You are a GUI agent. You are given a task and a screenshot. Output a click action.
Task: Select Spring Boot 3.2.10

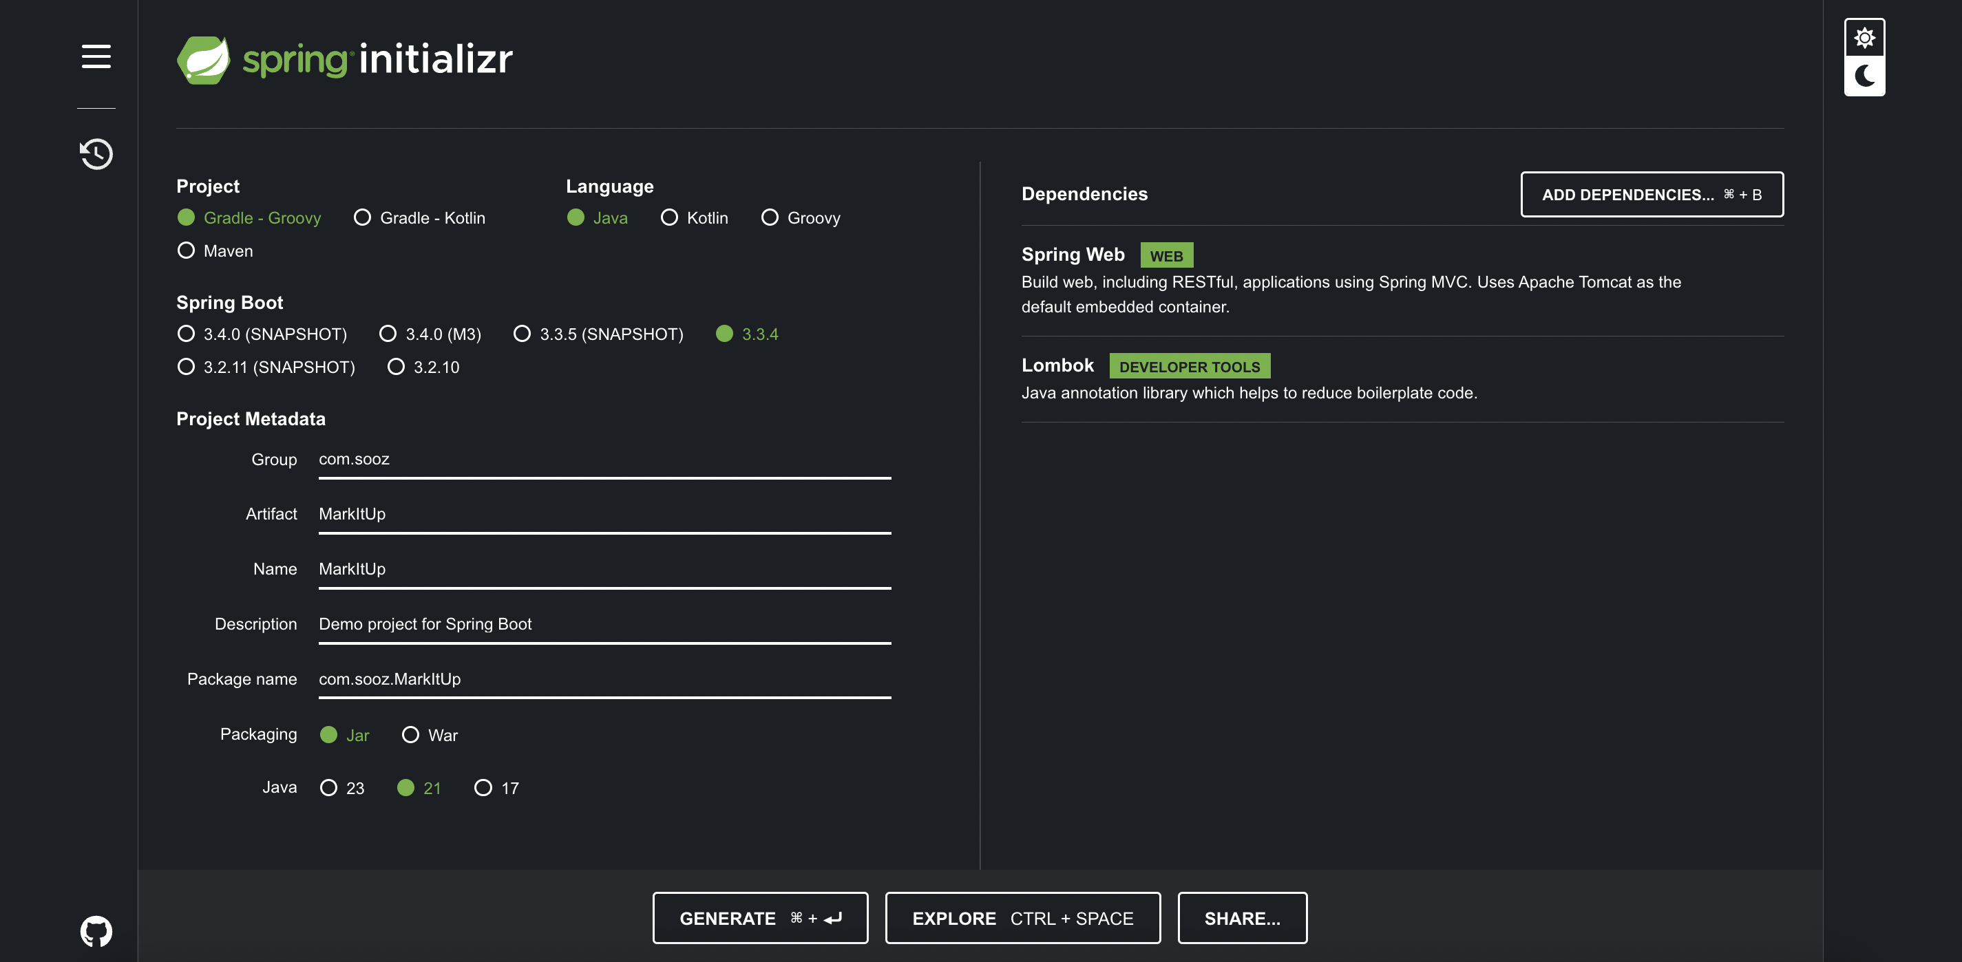(423, 367)
